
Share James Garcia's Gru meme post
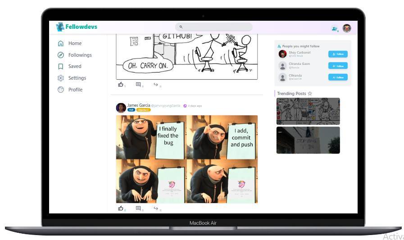click(x=156, y=208)
